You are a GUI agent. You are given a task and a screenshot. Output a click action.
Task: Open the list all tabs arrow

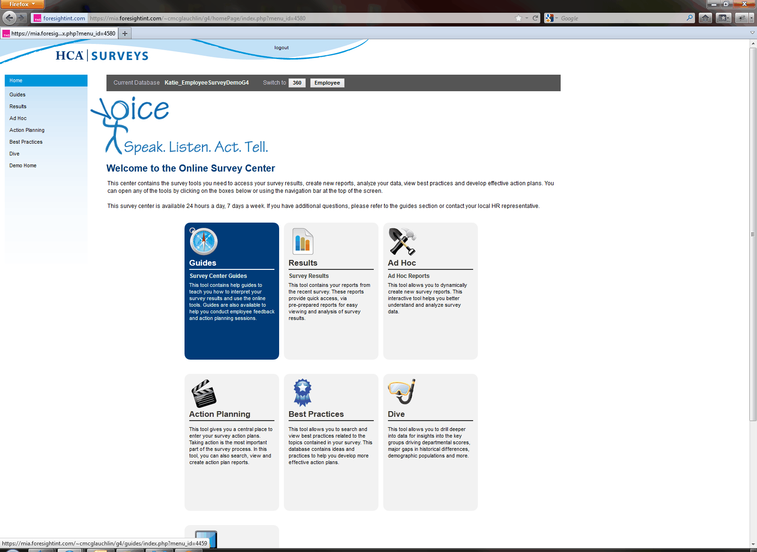(752, 33)
